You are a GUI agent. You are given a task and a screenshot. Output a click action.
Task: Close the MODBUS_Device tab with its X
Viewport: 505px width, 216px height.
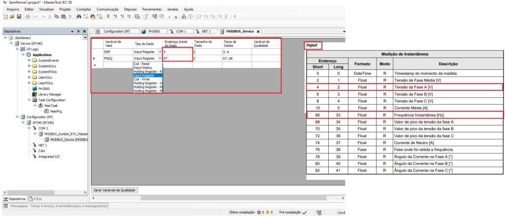pos(258,31)
